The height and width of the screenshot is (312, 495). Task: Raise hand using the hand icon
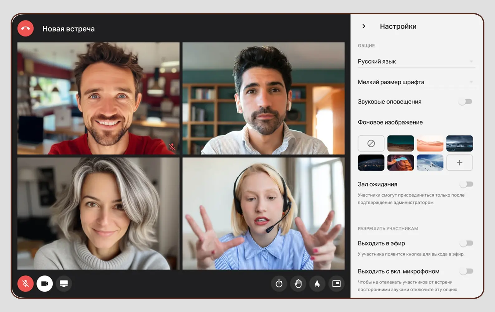(x=298, y=284)
